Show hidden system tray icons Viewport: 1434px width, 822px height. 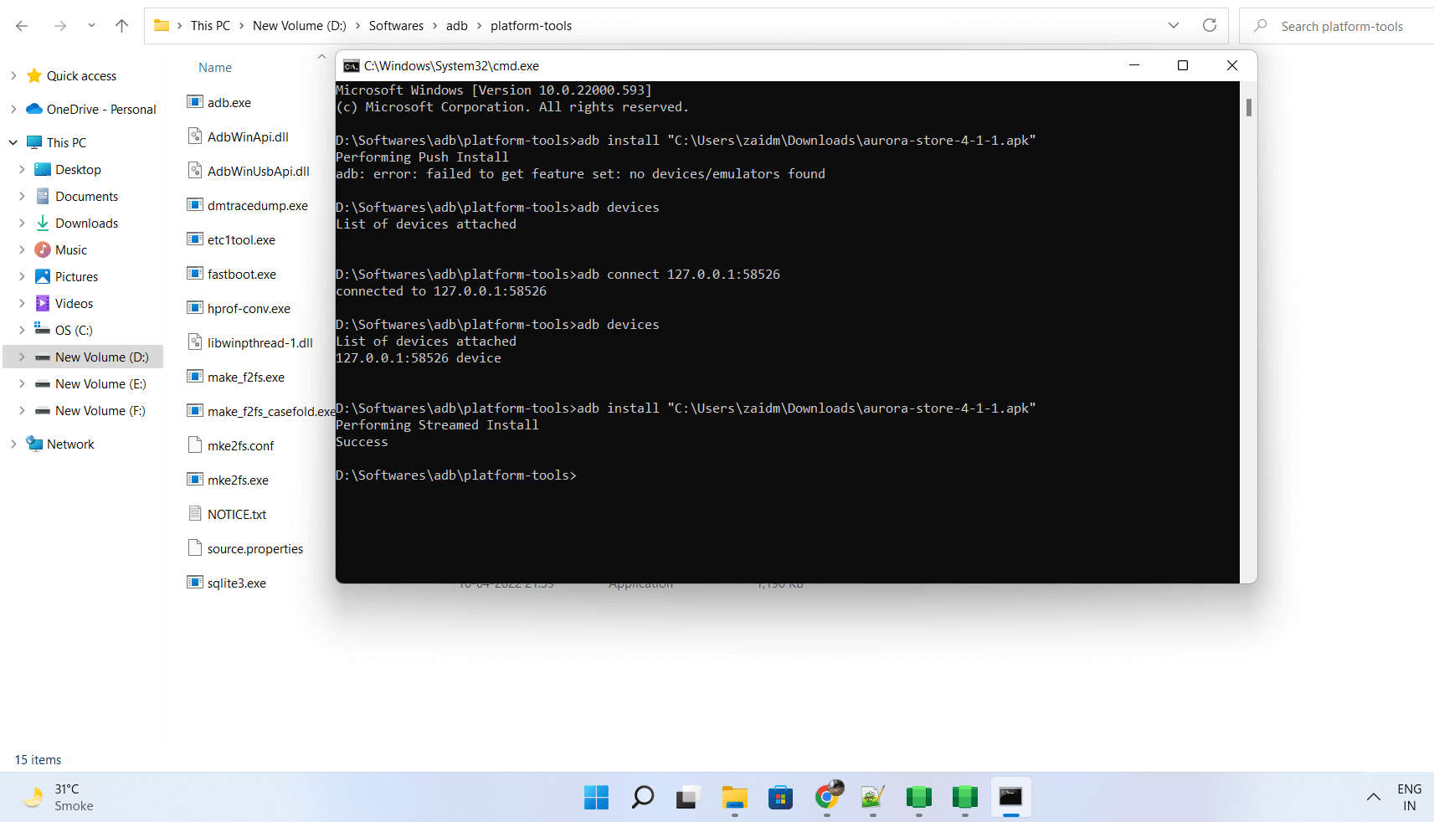point(1372,797)
